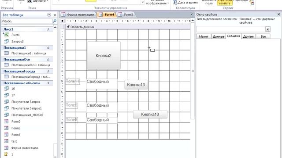Click the Дата и время ribbon icon
The image size is (282, 158).
pos(175,2)
